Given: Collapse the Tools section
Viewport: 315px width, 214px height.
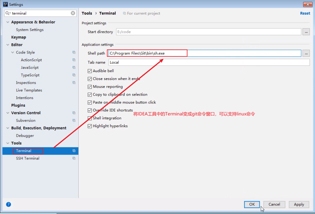Looking at the screenshot, I should coord(8,143).
